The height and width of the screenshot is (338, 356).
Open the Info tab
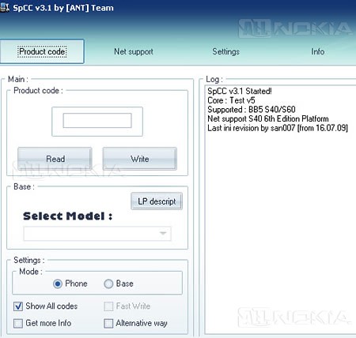(318, 51)
